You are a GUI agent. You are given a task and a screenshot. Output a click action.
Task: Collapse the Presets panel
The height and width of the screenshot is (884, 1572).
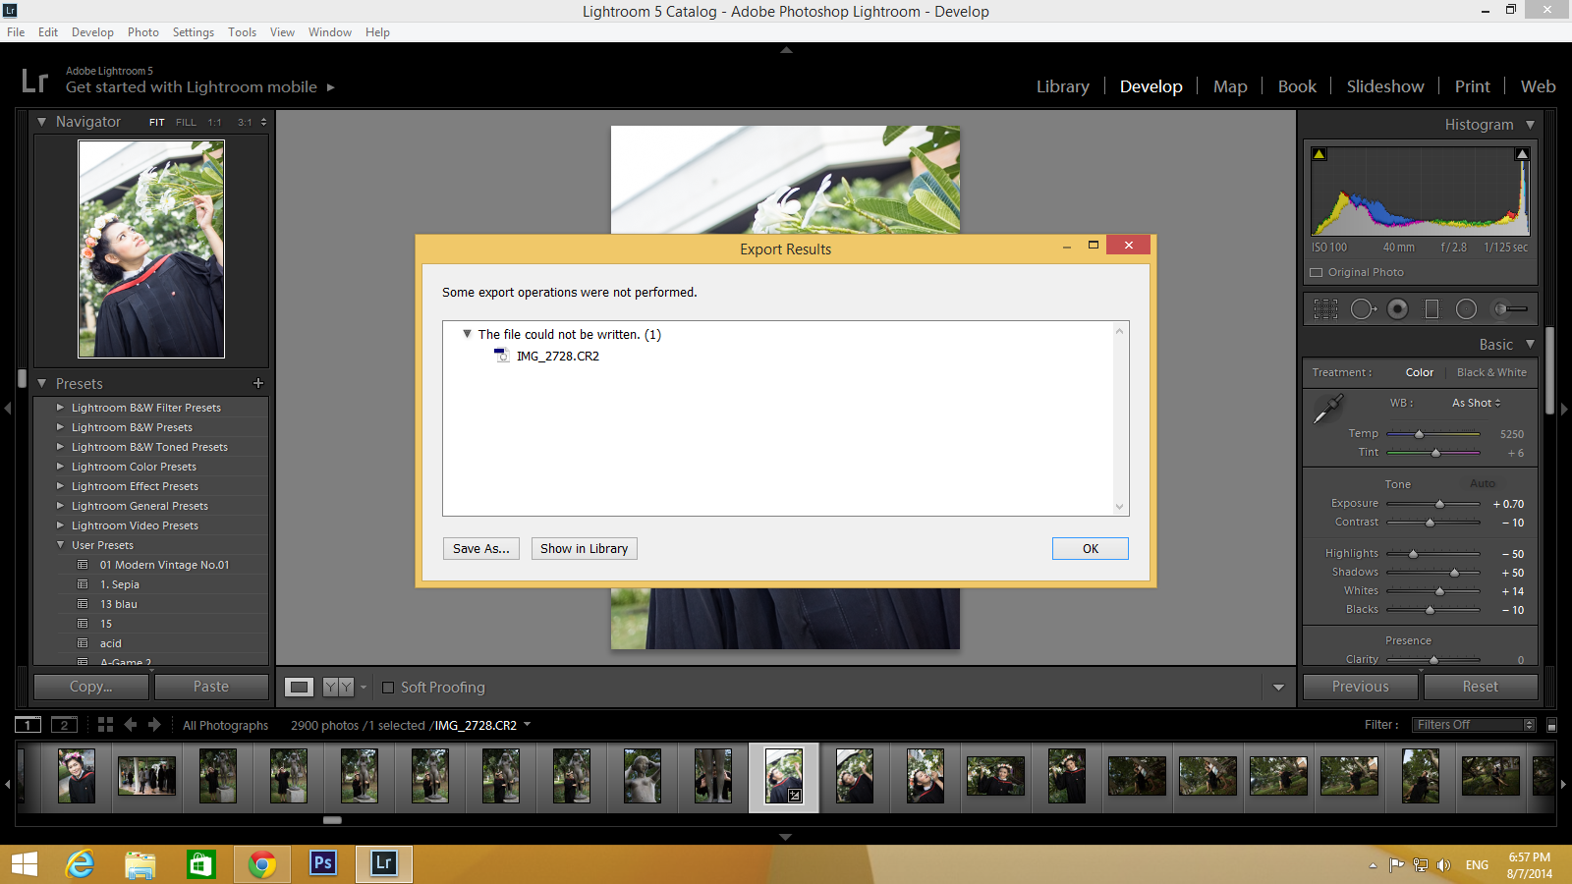[x=42, y=383]
